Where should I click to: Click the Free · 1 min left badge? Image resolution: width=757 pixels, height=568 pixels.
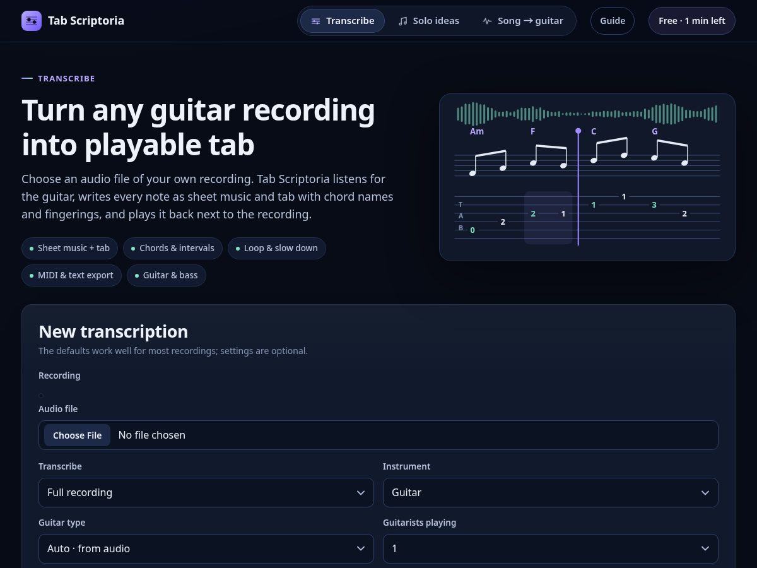[692, 21]
